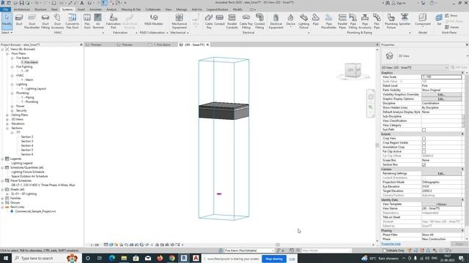469x263 pixels.
Task: Select Electrical Equipment tool
Action: pyautogui.click(x=276, y=21)
